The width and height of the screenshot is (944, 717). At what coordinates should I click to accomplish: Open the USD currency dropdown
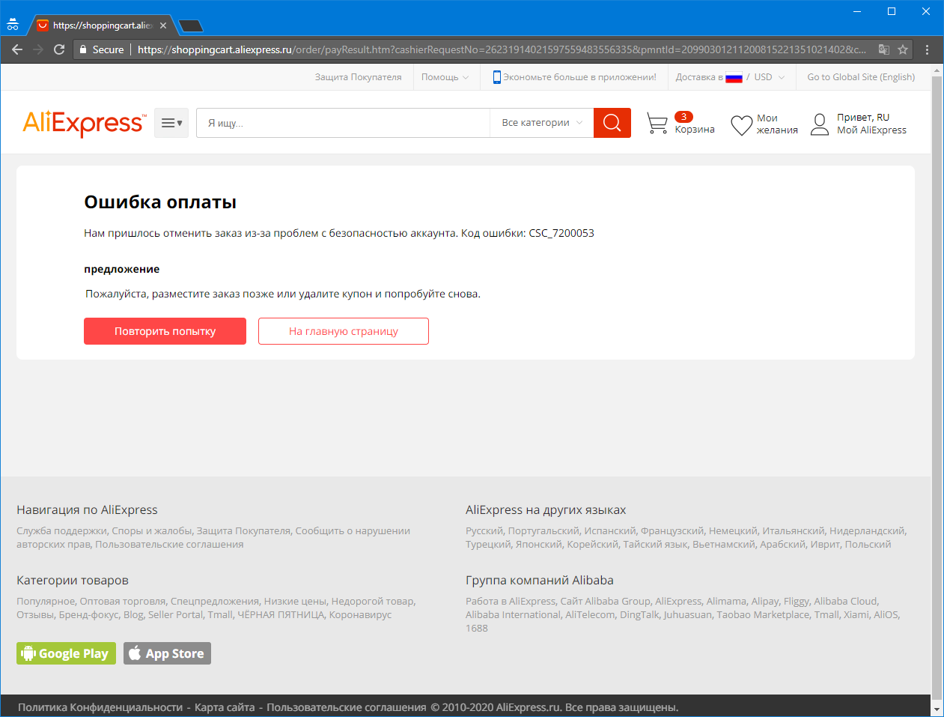pyautogui.click(x=770, y=77)
